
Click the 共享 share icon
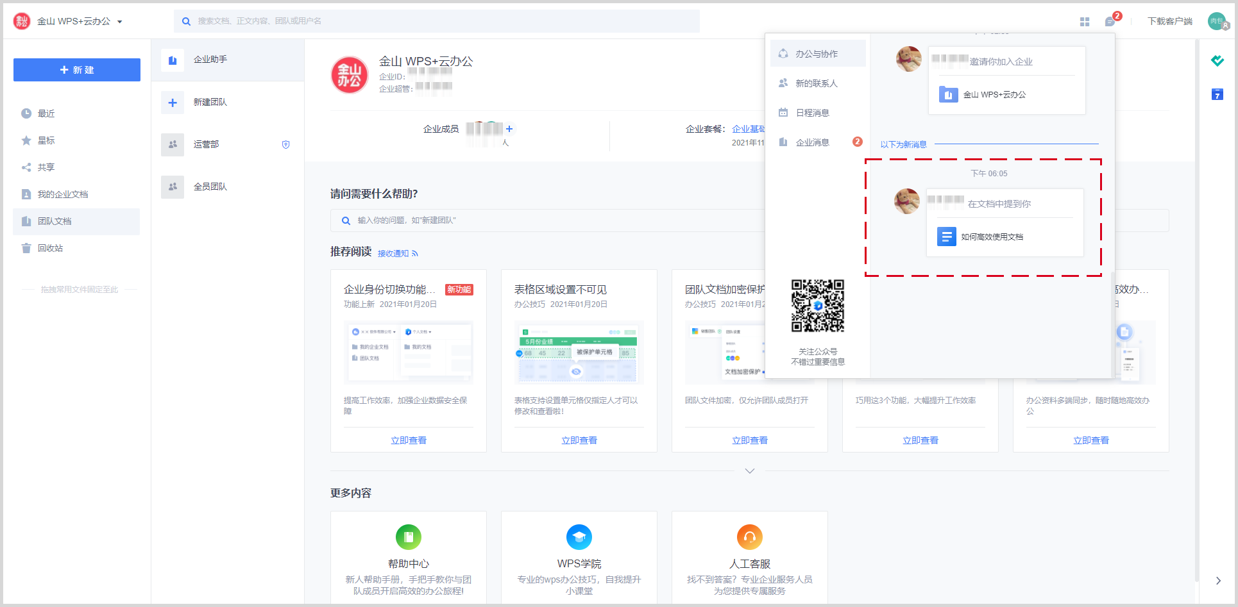point(26,167)
